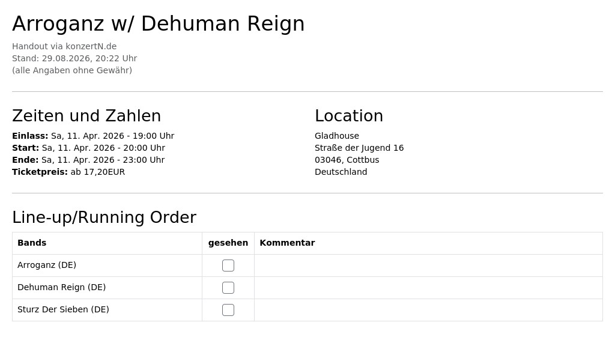Click the Arroganz (DE) band name
This screenshot has width=615, height=343.
click(x=47, y=266)
